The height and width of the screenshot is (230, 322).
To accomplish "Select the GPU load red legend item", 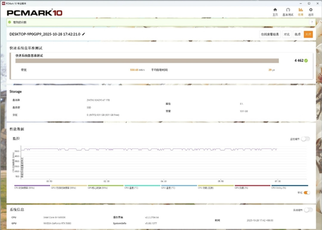I will (x=253, y=187).
